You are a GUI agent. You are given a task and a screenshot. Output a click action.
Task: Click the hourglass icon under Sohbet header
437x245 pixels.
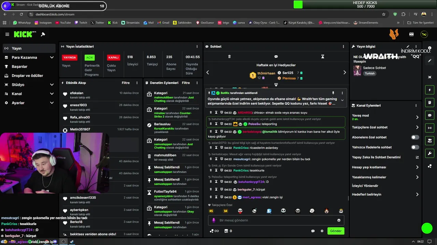(323, 56)
